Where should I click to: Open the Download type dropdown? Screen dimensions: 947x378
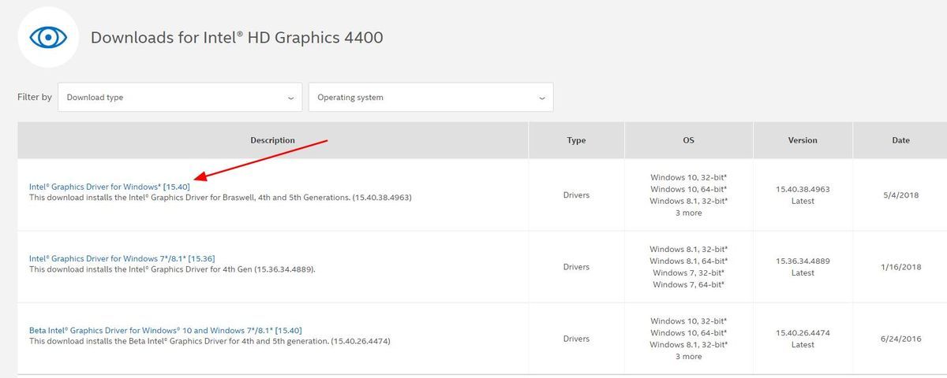[x=180, y=98]
